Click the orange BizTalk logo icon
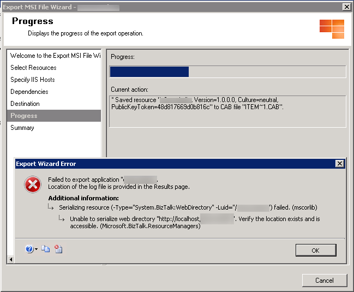The width and height of the screenshot is (354, 292). pos(332,29)
